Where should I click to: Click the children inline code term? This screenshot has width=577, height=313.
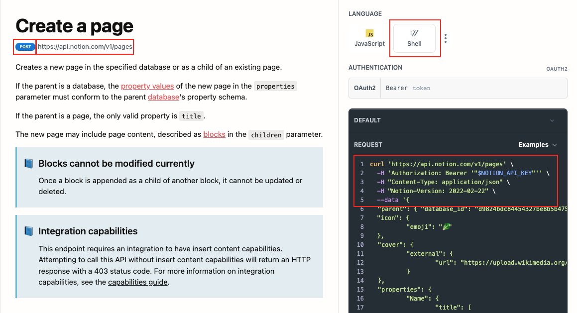click(266, 135)
